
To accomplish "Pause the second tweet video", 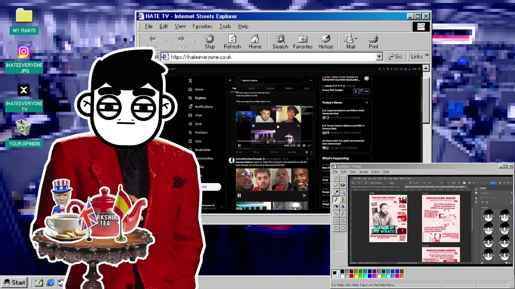I will [239, 195].
